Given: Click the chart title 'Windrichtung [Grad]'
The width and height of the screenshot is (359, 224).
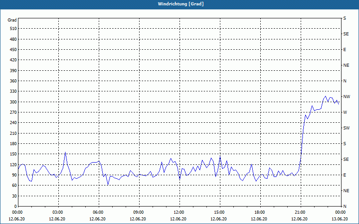Looking at the screenshot, I should pos(181,4).
